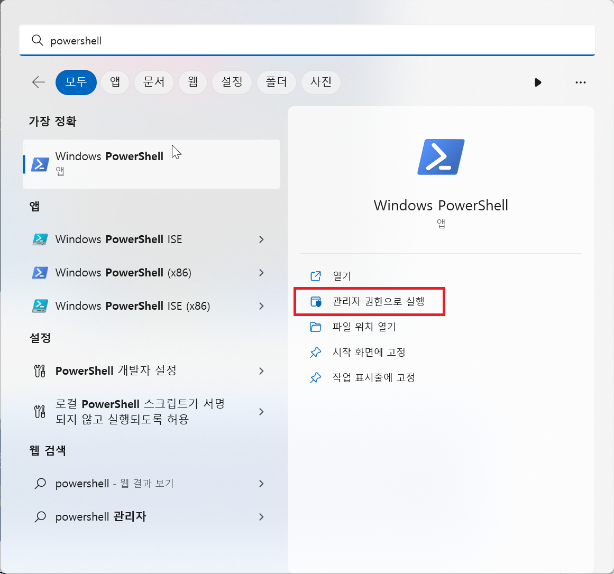The width and height of the screenshot is (614, 574).
Task: Click the powershell 관리자 search icon
Action: pyautogui.click(x=40, y=517)
